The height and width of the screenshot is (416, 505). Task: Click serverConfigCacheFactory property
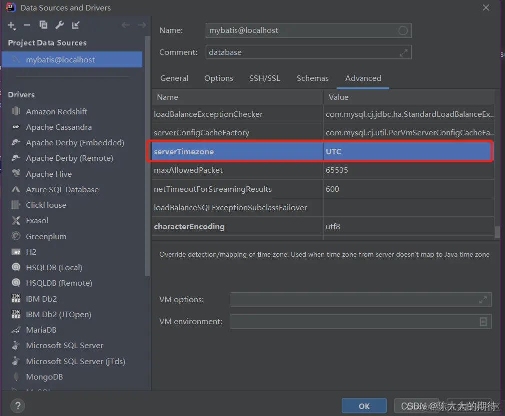(201, 133)
